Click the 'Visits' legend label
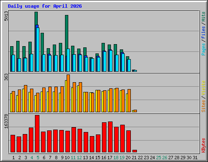The height and width of the screenshot is (162, 208). click(x=203, y=88)
